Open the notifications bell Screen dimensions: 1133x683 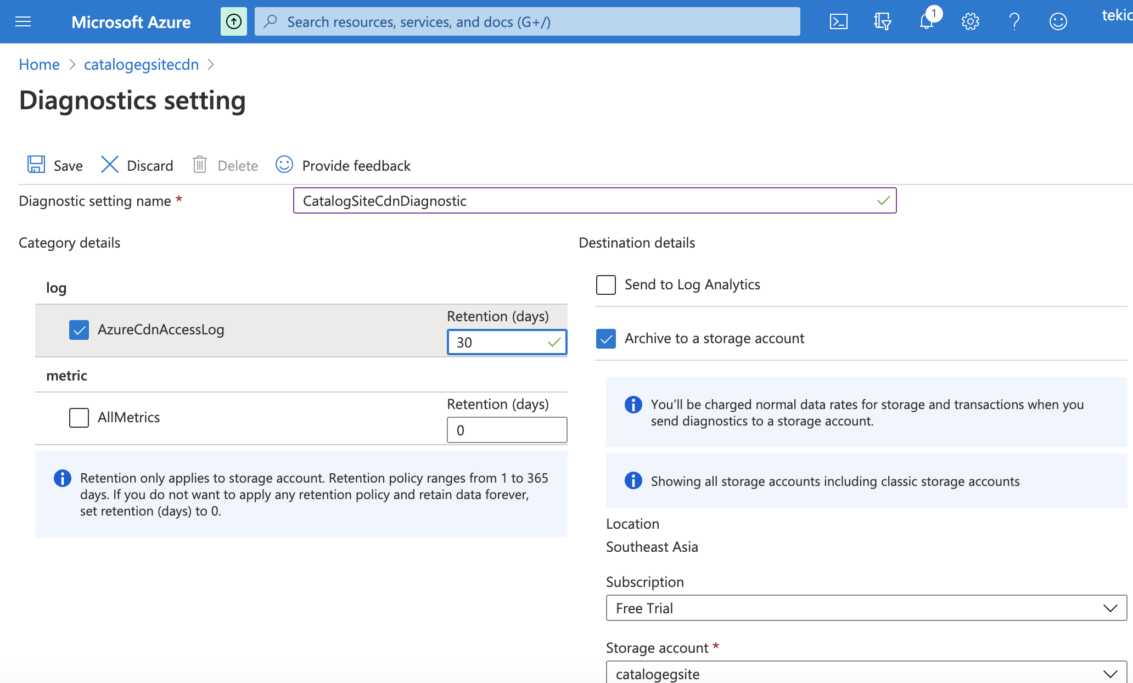pos(927,22)
